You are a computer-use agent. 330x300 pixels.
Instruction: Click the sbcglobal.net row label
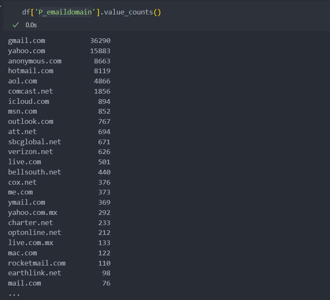[x=34, y=142]
